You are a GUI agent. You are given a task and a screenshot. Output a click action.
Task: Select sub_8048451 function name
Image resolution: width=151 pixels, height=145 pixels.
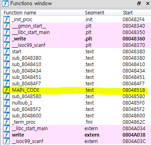pos(26,77)
